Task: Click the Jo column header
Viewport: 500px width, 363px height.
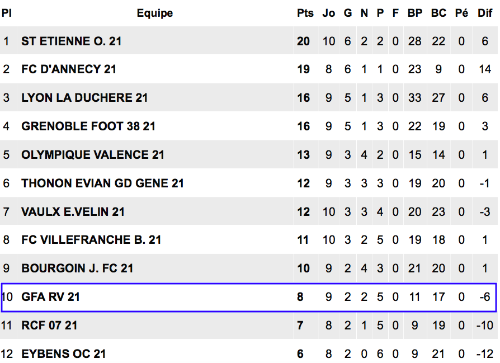Action: (329, 13)
